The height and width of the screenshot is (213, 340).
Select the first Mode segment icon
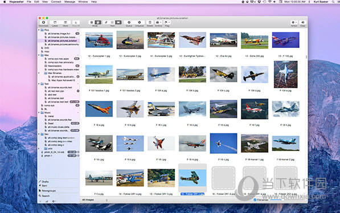pyautogui.click(x=92, y=22)
